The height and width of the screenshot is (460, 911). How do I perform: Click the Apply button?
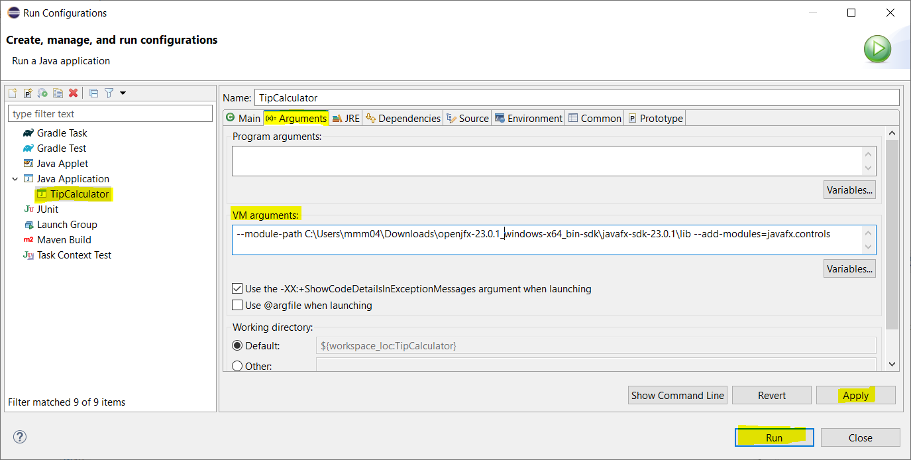[x=855, y=395]
